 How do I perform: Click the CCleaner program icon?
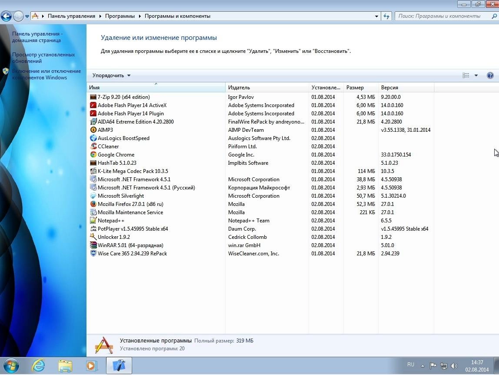(x=93, y=147)
